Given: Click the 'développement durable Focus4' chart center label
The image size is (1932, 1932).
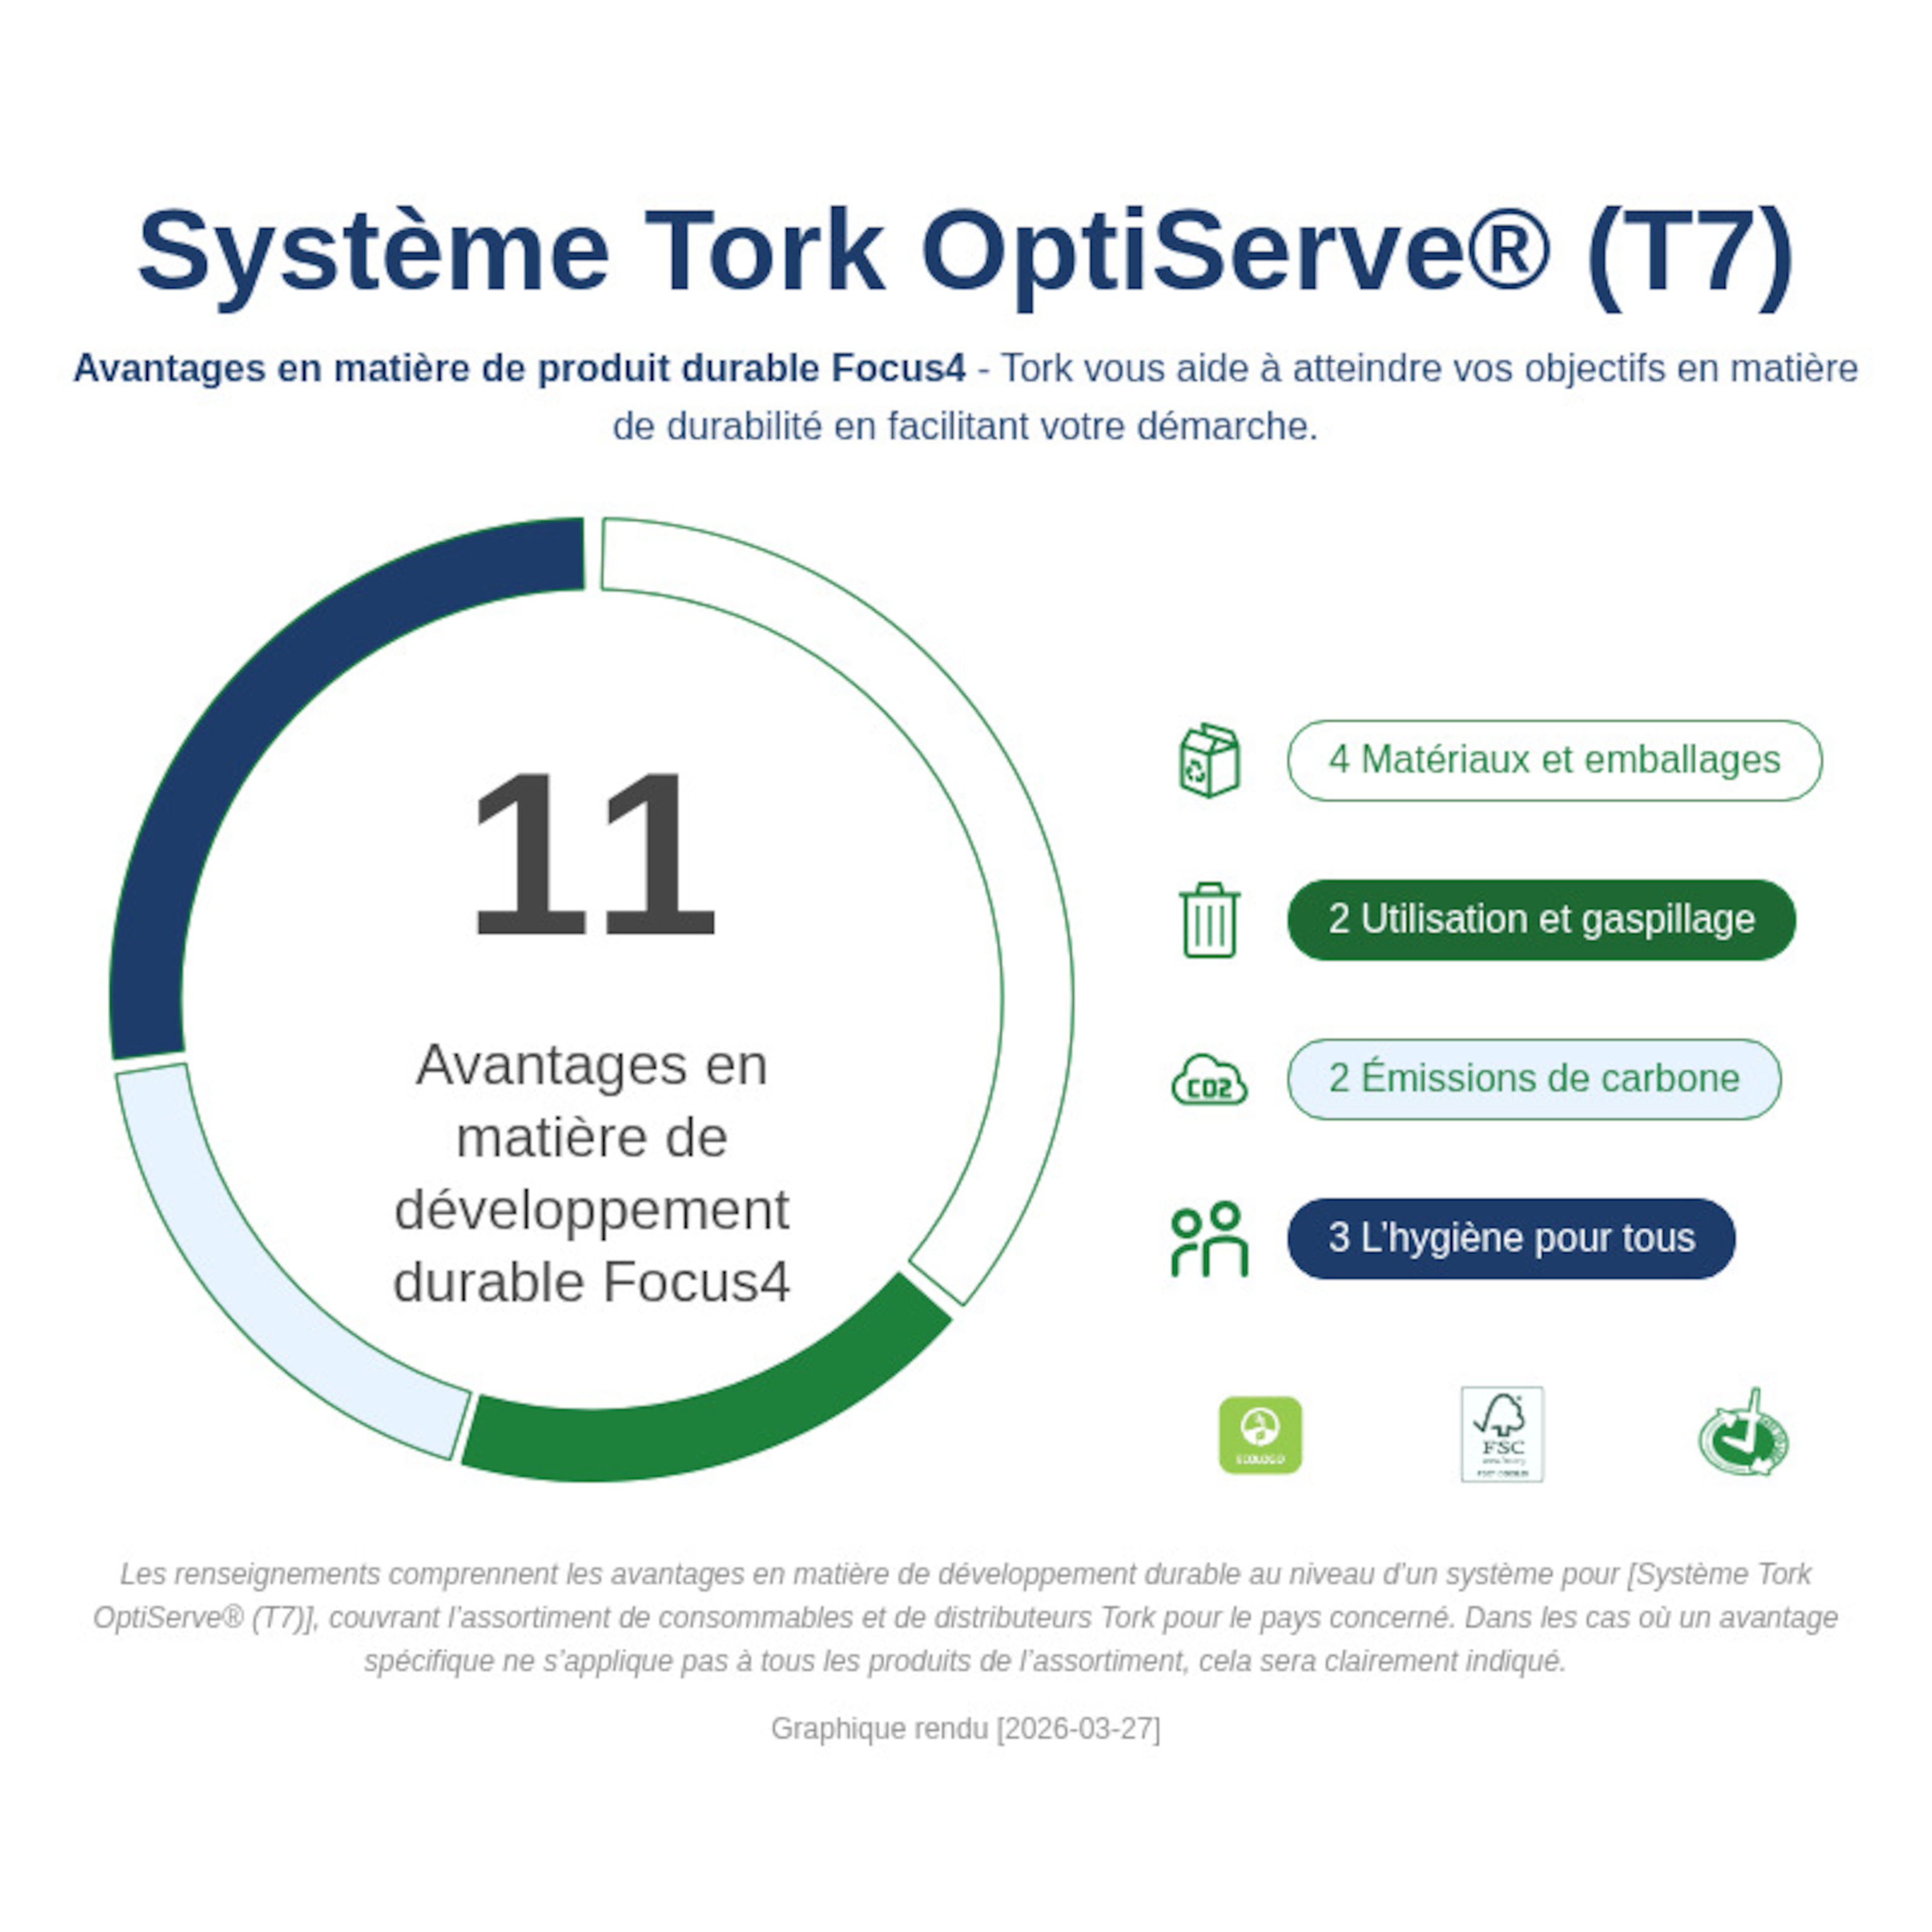Looking at the screenshot, I should pos(592,1246).
